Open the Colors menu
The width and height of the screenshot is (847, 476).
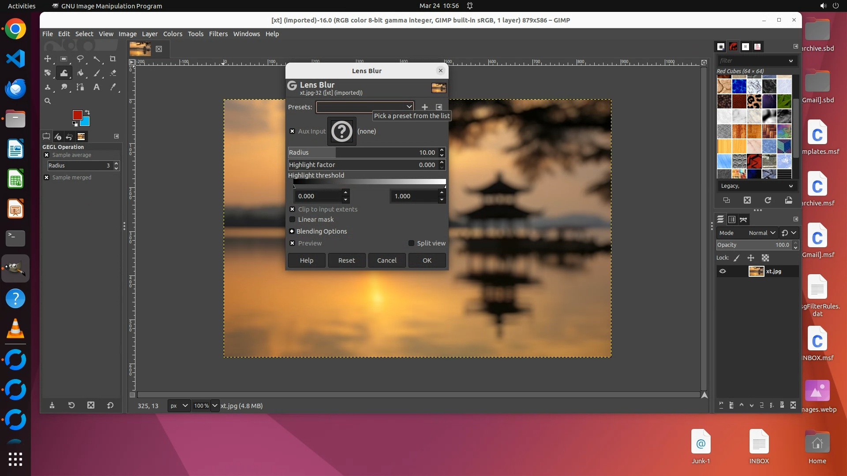coord(172,34)
